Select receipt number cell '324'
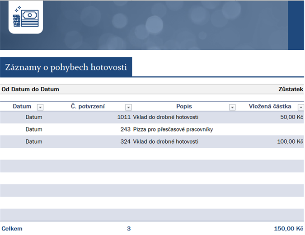This screenshot has width=305, height=235. [x=126, y=141]
